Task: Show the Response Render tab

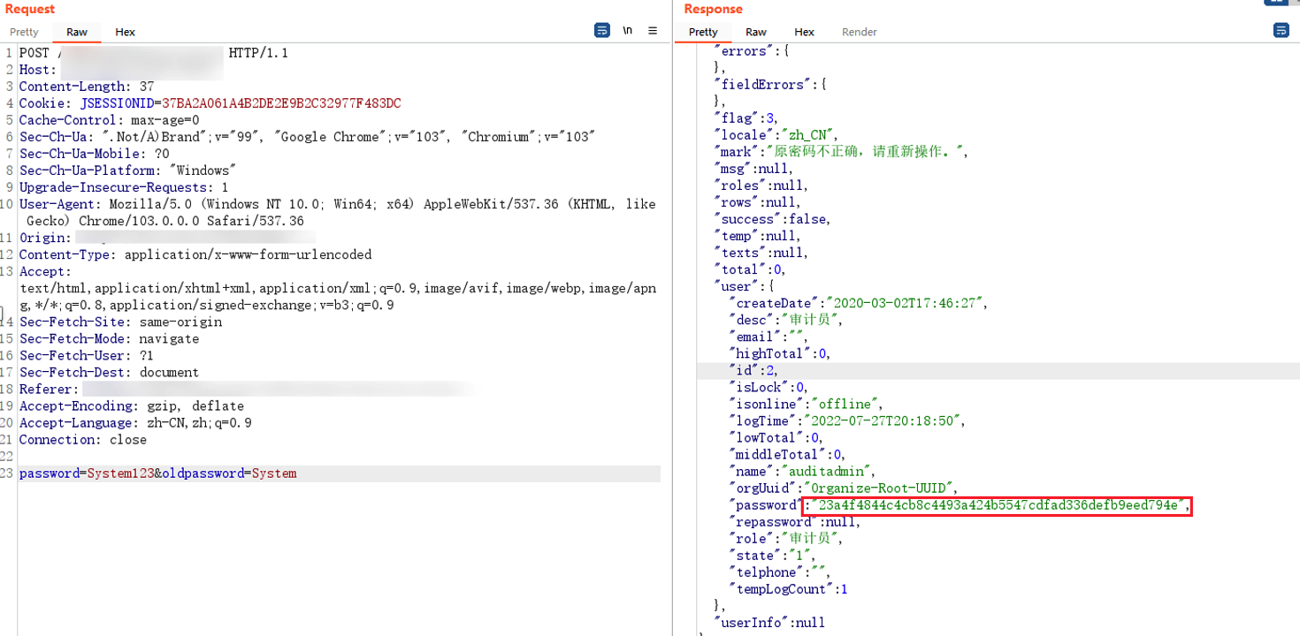Action: 859,32
